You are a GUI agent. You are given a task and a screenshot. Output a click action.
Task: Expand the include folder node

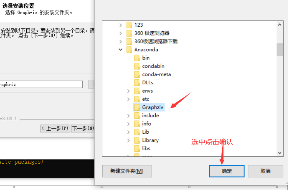[x=128, y=116]
